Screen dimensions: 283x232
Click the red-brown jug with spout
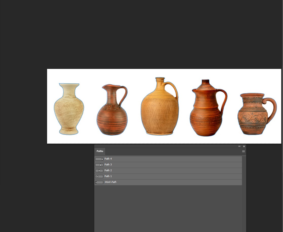(x=112, y=117)
